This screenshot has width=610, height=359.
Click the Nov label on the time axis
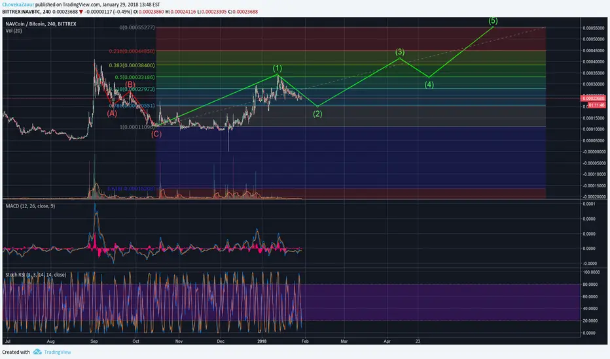pos(179,341)
